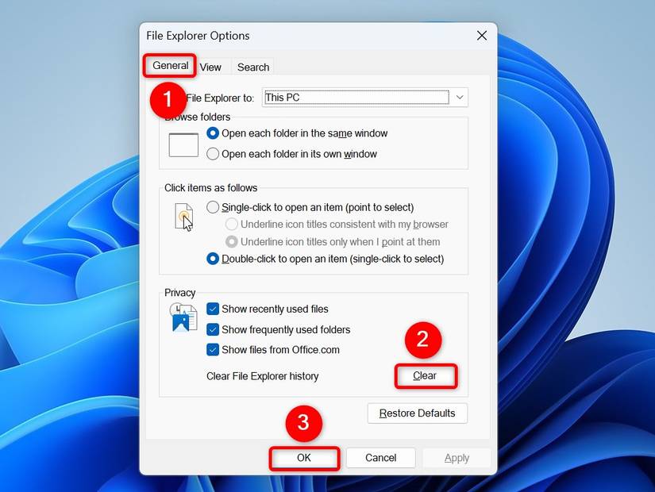Toggle 'Show frequently used folders'
Viewport: 655px width, 492px height.
click(x=213, y=329)
